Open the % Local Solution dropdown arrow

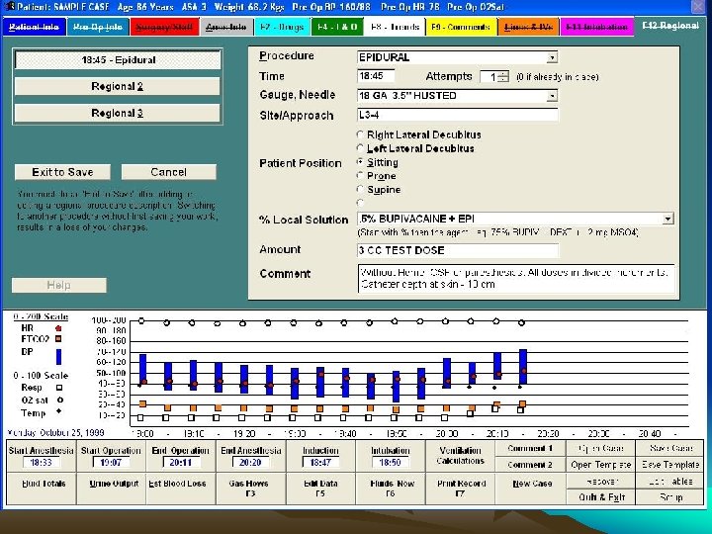pyautogui.click(x=667, y=219)
